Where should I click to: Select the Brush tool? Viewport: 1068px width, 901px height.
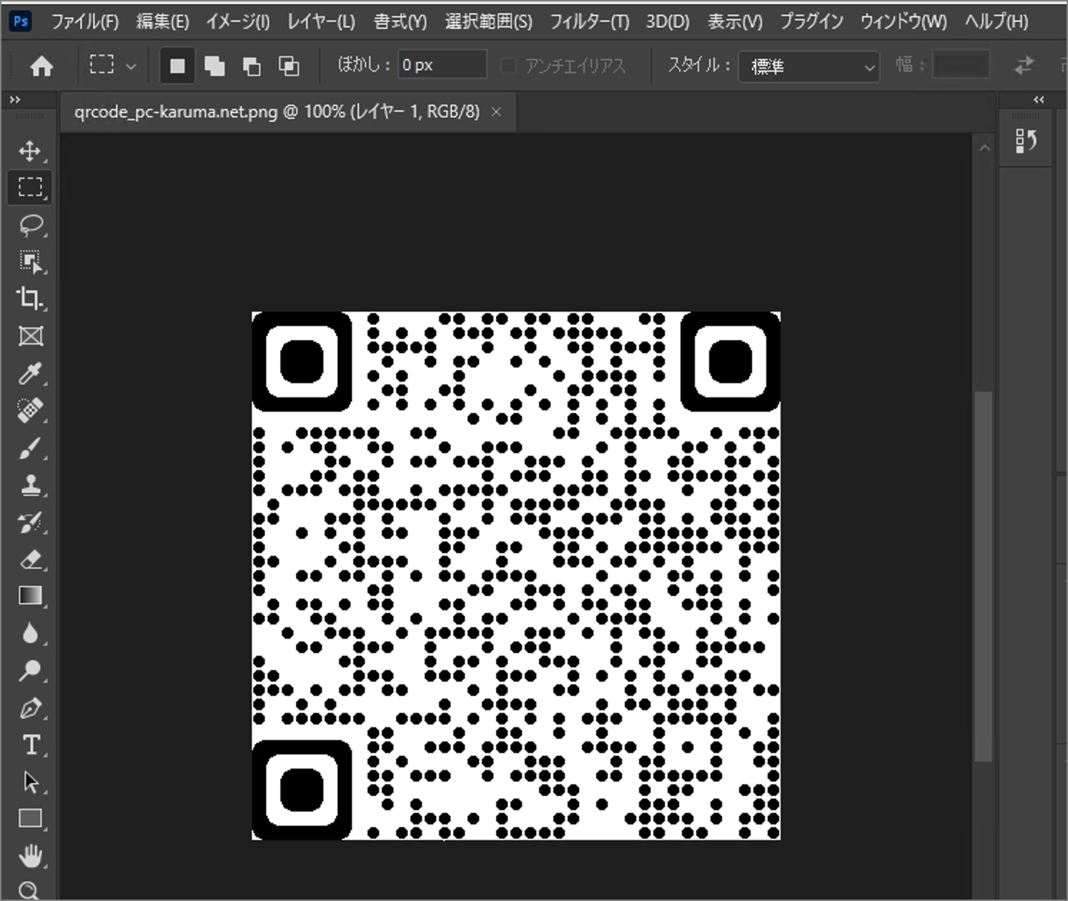click(x=29, y=448)
